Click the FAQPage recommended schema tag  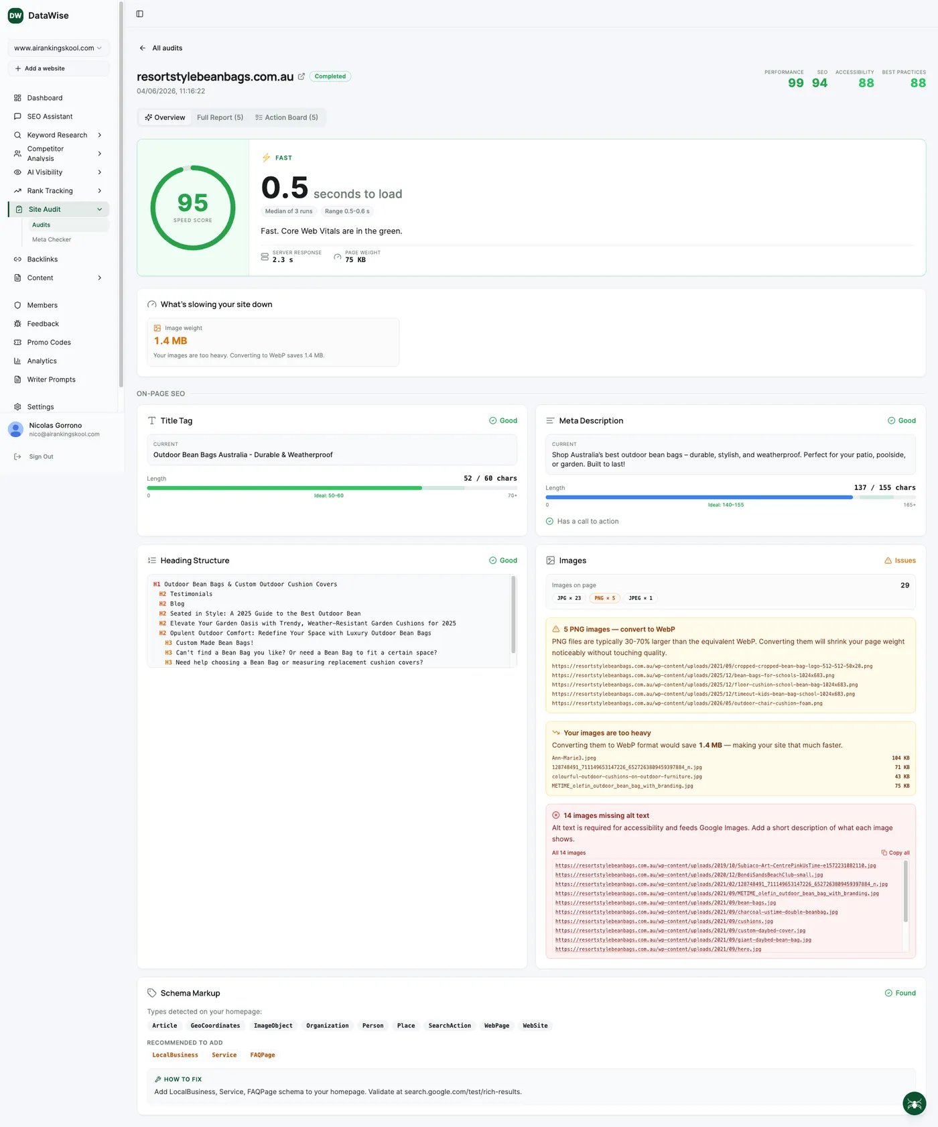263,1055
